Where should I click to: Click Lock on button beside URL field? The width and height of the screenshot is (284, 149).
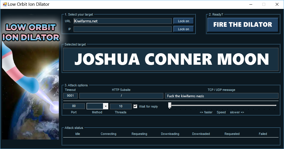pos(184,21)
